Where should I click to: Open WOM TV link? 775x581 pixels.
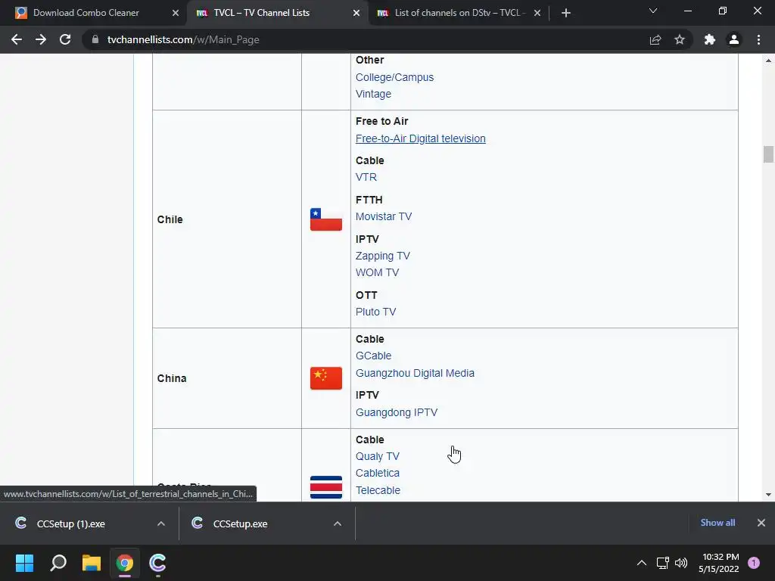pos(377,272)
